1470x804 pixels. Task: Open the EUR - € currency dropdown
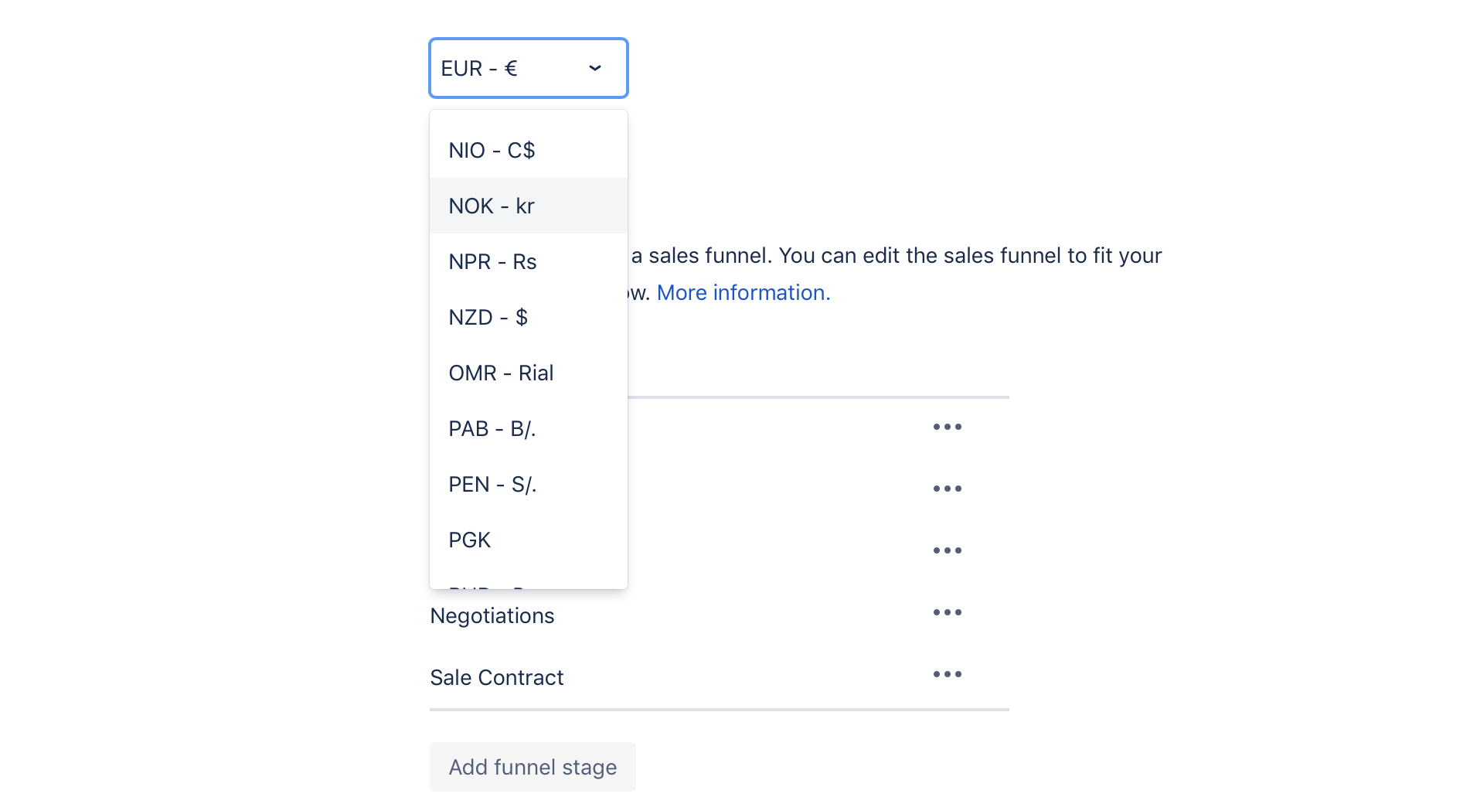click(x=529, y=68)
